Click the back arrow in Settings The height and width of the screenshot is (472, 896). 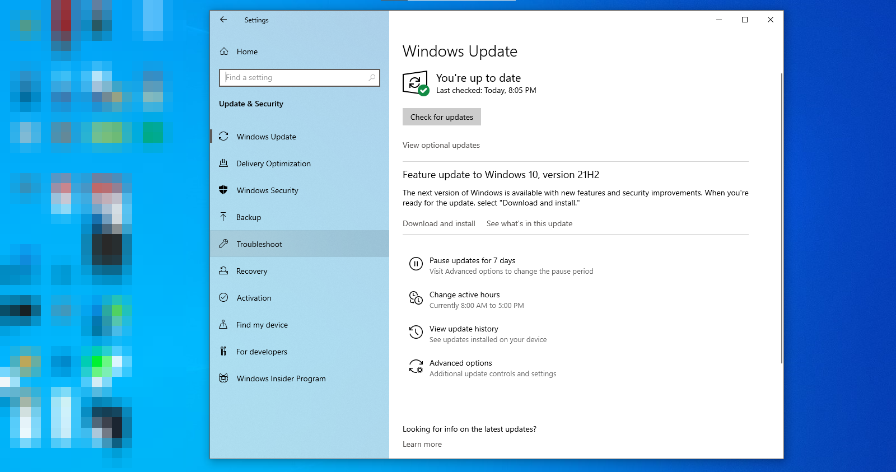pyautogui.click(x=223, y=20)
